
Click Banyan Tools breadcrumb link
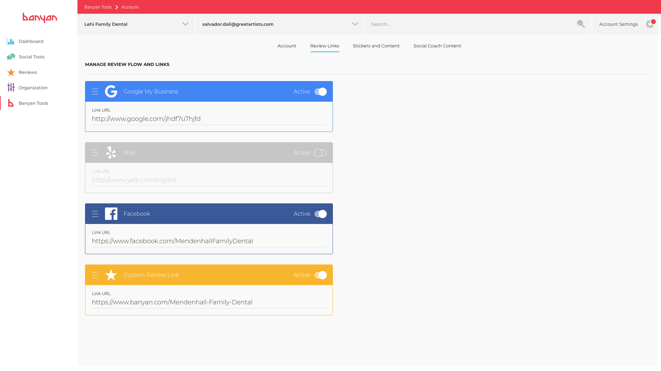tap(98, 7)
